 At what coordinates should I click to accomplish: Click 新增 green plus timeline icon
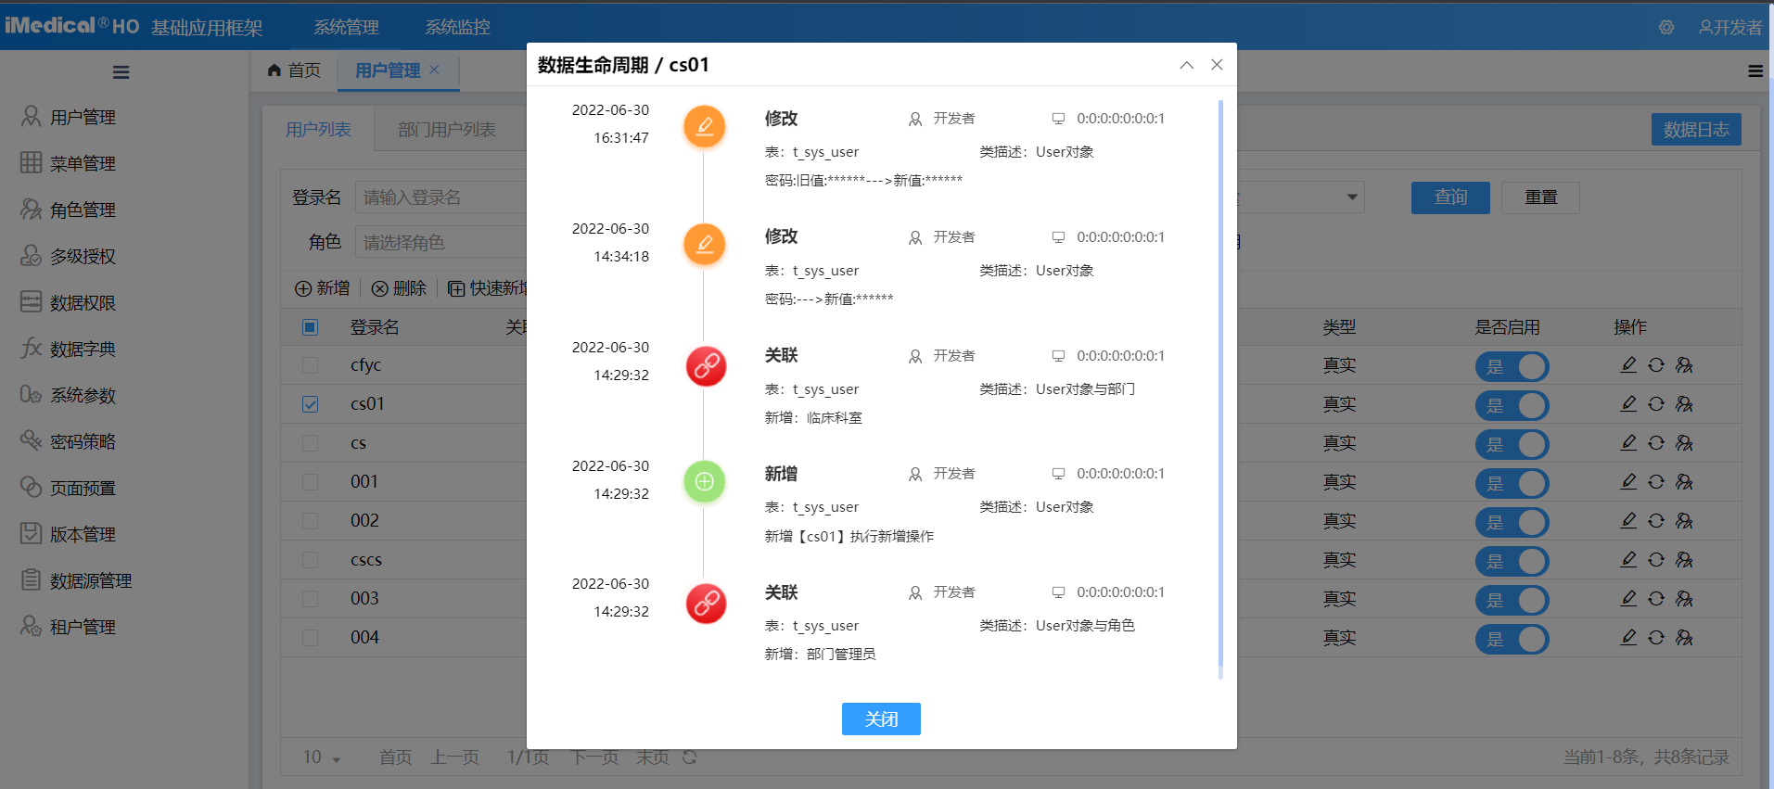[705, 481]
